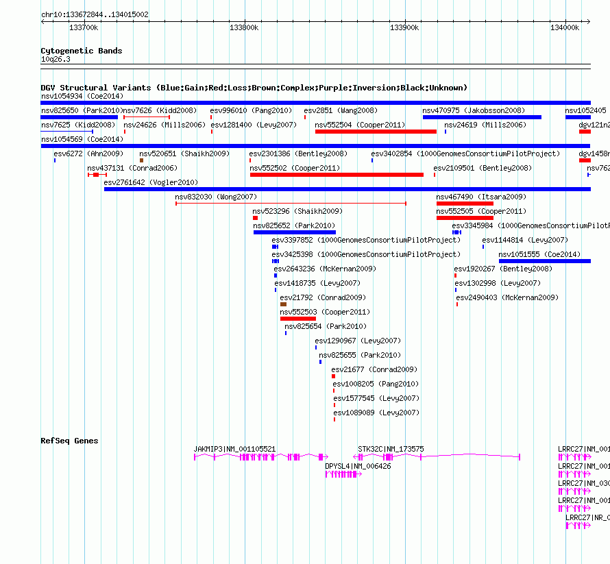Click esv21792 (Conrad2009) variant label
The image size is (610, 564).
[323, 297]
